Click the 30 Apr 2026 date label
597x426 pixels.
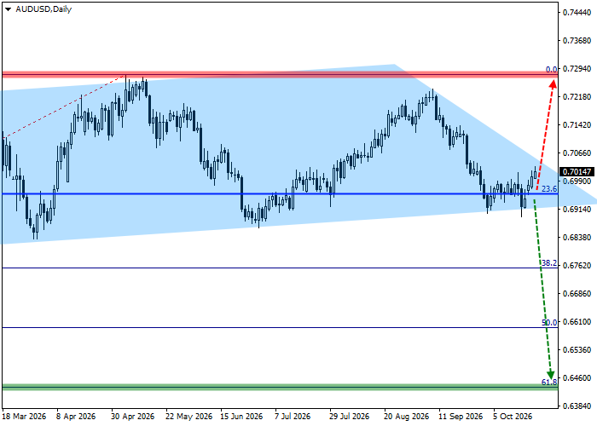[133, 417]
